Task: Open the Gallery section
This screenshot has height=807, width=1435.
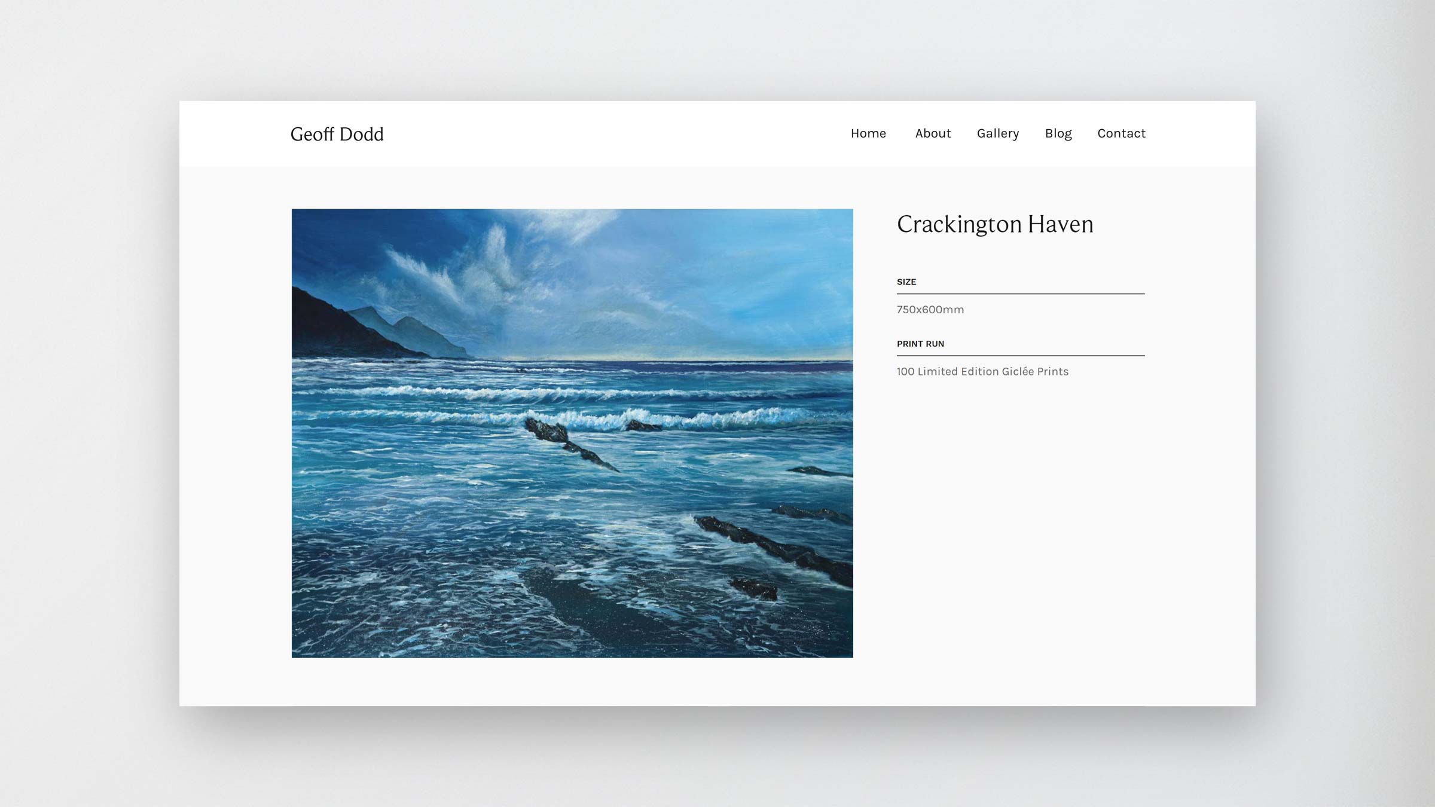Action: coord(997,133)
